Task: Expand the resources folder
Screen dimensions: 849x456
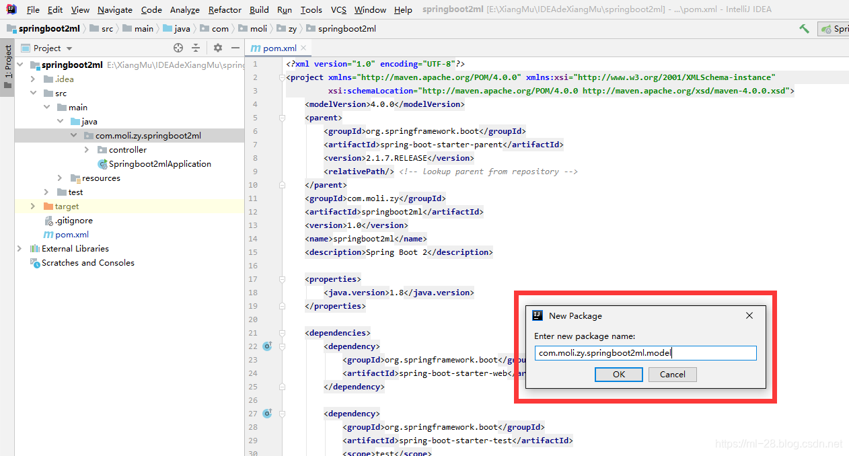Action: click(x=61, y=178)
